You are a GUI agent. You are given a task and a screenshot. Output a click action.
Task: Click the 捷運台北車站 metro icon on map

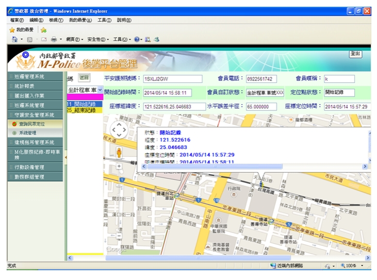tap(177, 195)
